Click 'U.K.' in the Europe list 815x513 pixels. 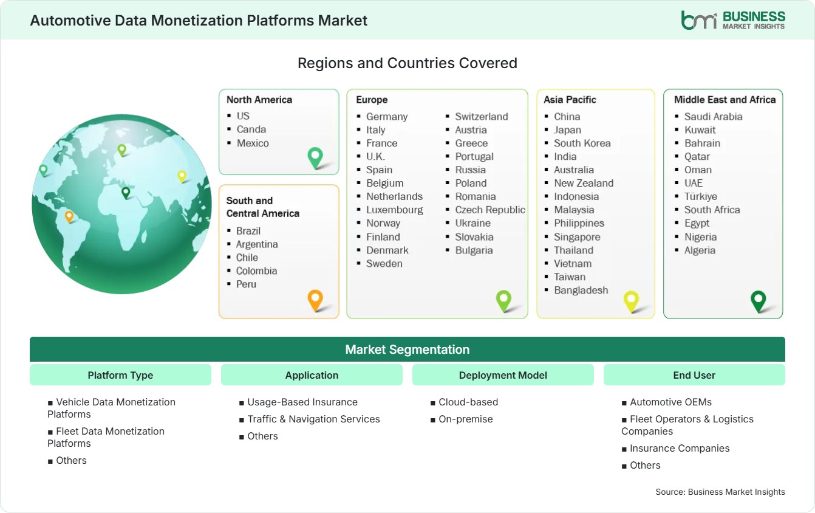[x=375, y=157]
